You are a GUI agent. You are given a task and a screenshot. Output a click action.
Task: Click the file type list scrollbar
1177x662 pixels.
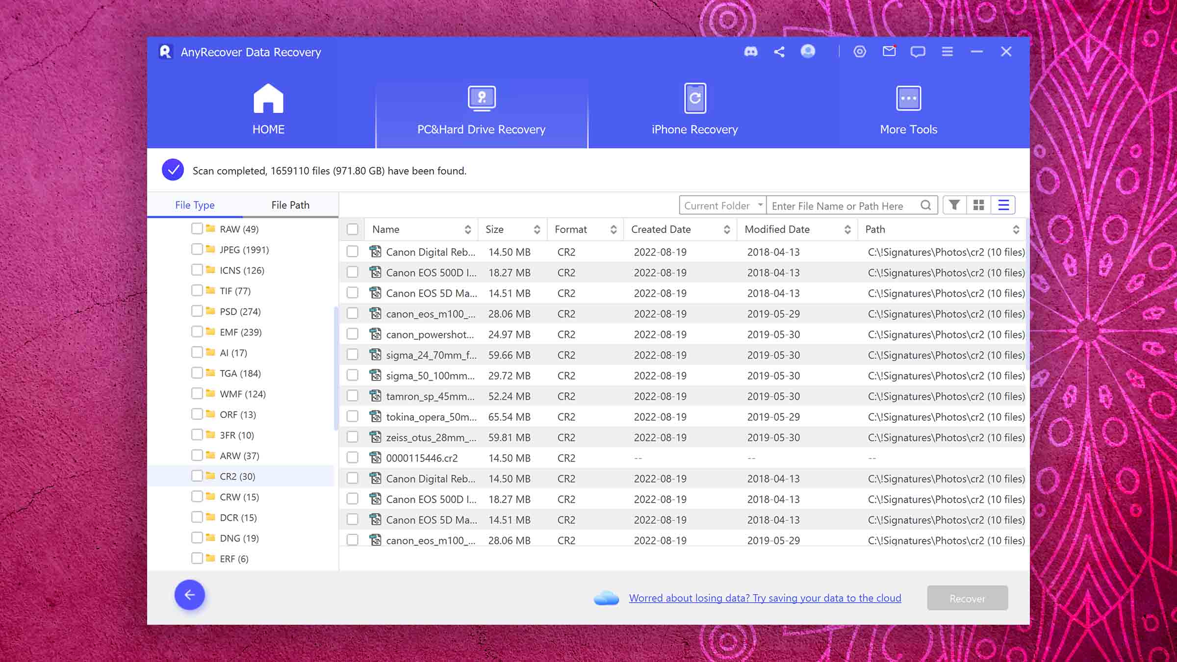pos(336,368)
